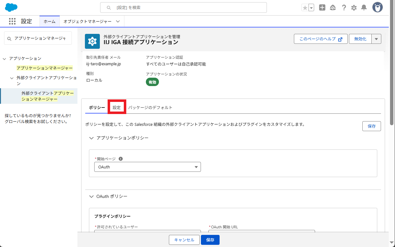Open the setup gear icon
The image size is (395, 247).
[354, 8]
